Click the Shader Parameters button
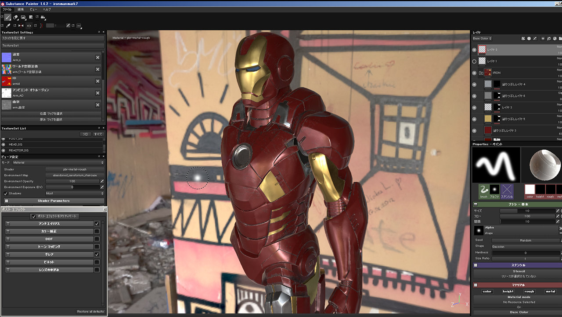 [54, 201]
